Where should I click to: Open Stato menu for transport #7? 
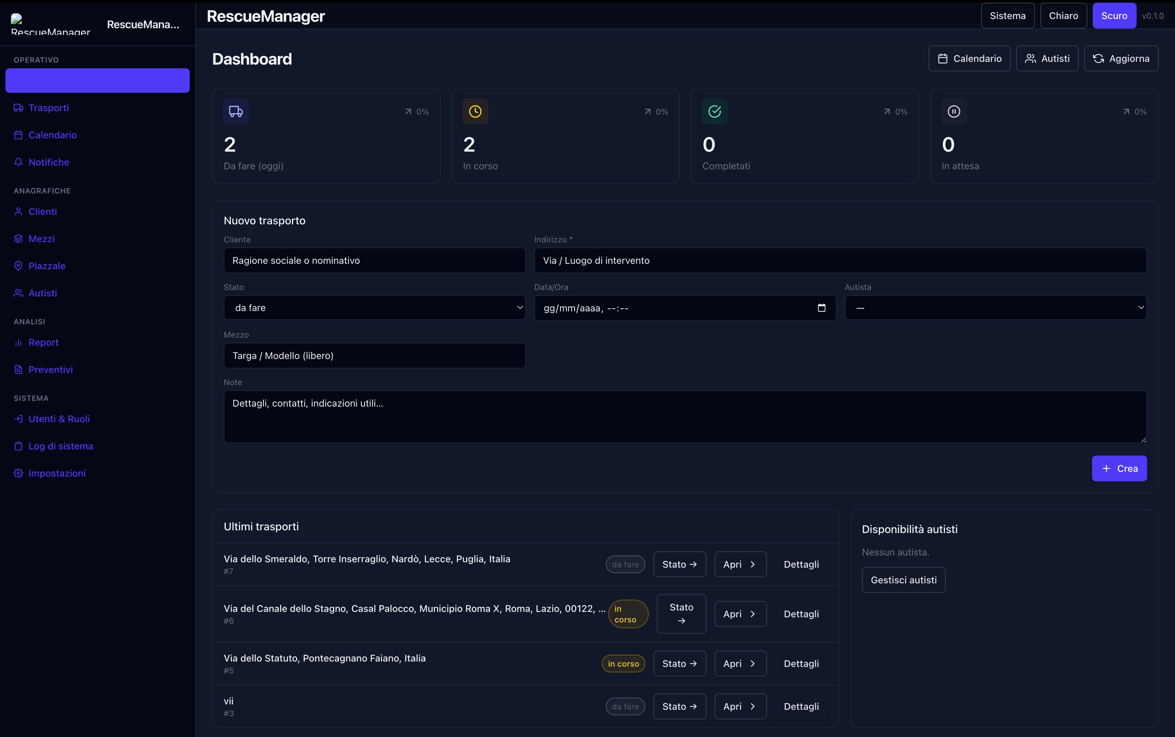679,564
